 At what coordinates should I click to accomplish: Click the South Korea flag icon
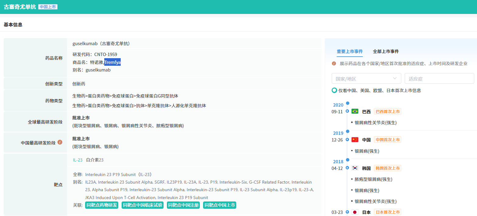[355, 168]
